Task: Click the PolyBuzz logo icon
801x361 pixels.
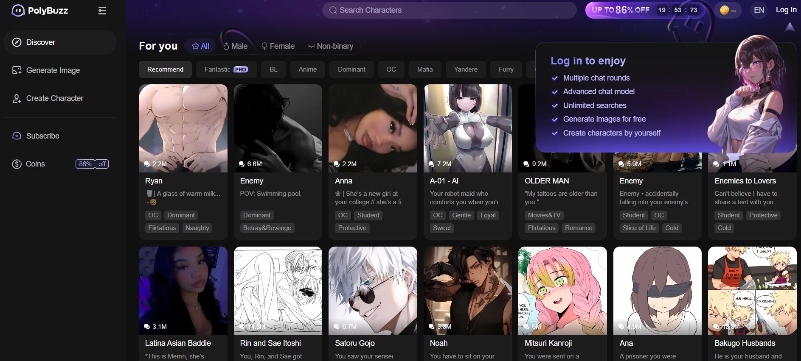Action: 18,11
